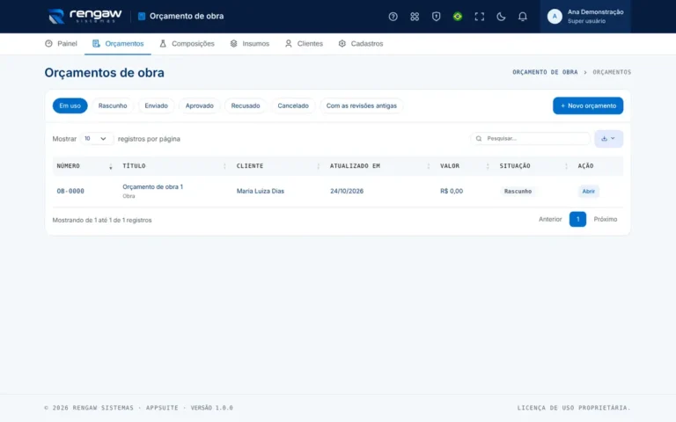Screen dimensions: 676x422
Task: Focus the Pesquisar search field
Action: point(530,139)
